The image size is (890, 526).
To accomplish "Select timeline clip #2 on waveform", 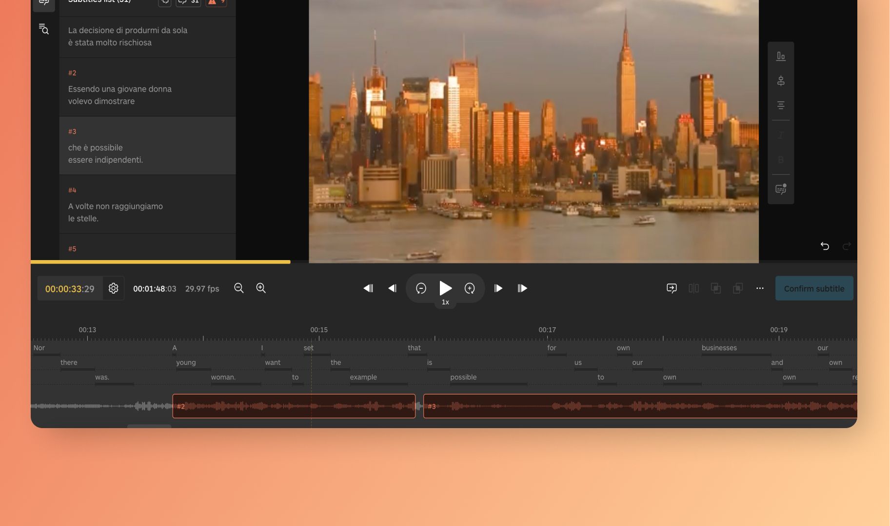I will [x=294, y=406].
